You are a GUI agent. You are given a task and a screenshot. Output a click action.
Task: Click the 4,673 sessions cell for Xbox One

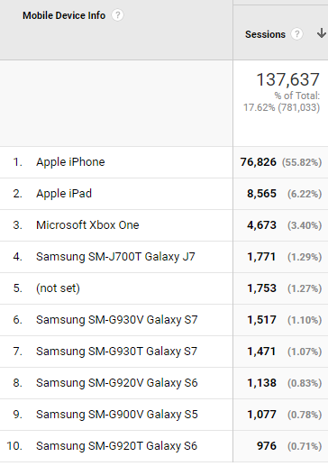tap(261, 225)
